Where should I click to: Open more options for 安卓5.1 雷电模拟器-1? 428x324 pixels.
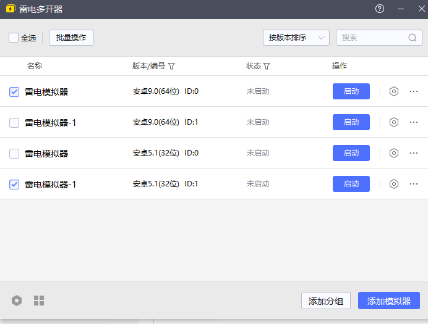pyautogui.click(x=414, y=184)
